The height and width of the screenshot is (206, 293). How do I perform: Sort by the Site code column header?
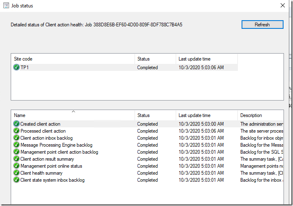72,59
